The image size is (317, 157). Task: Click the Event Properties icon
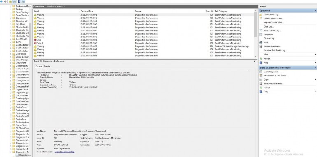coord(261,72)
